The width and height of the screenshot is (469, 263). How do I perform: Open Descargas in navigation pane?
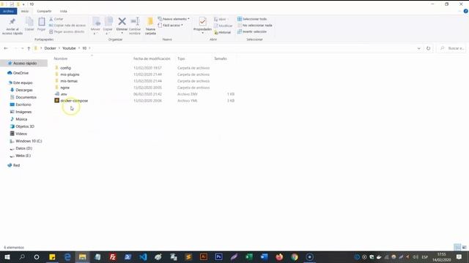[x=24, y=90]
